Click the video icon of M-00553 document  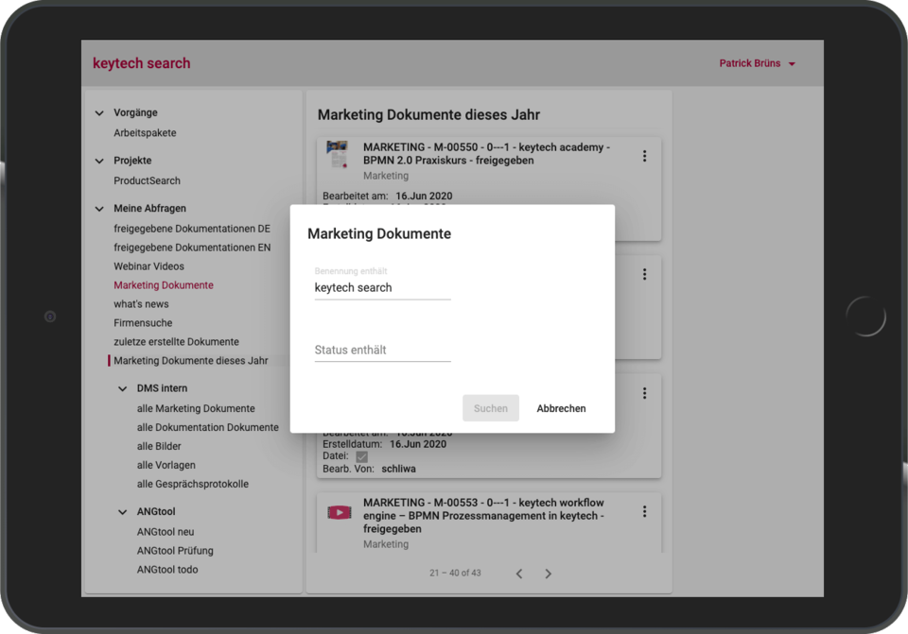pos(339,512)
